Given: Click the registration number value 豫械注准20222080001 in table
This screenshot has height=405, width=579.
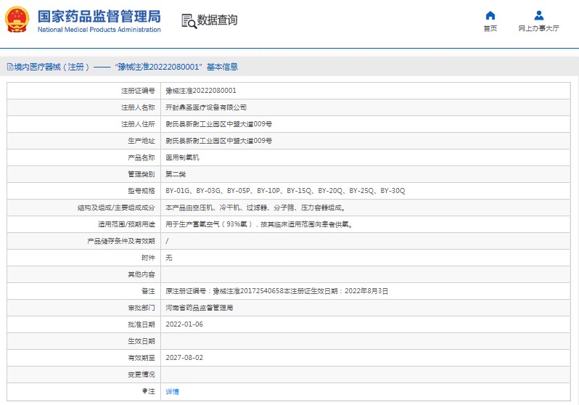Looking at the screenshot, I should point(201,91).
